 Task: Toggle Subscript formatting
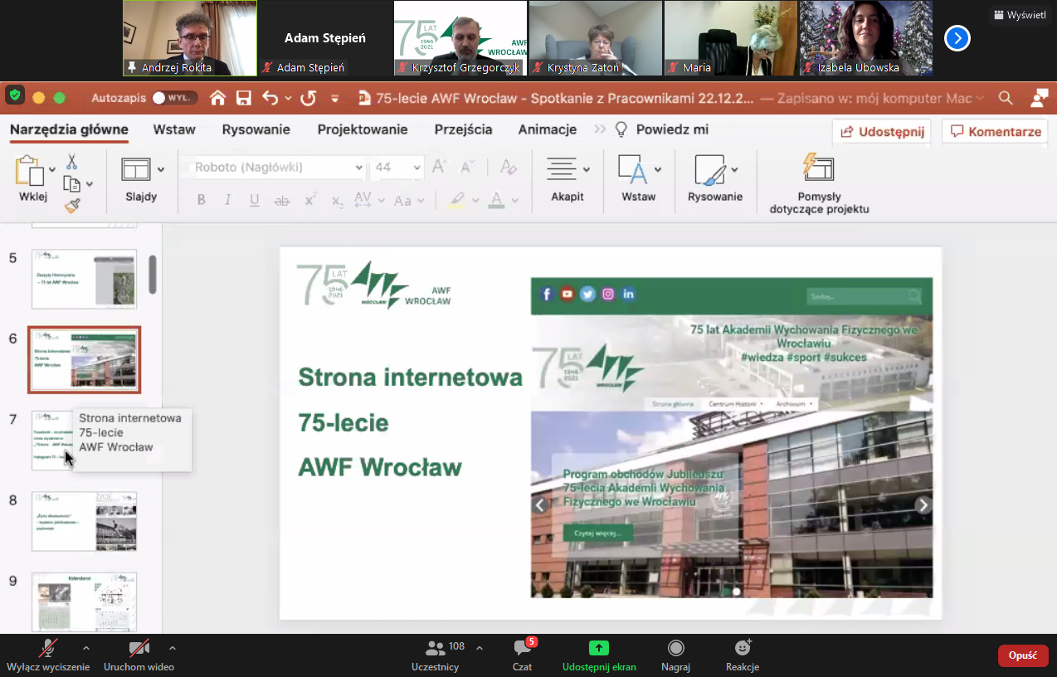(x=337, y=200)
